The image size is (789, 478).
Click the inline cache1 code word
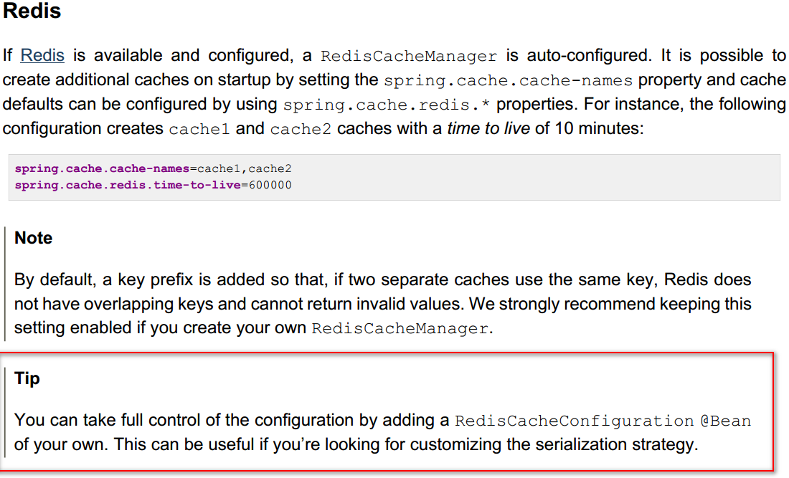199,130
